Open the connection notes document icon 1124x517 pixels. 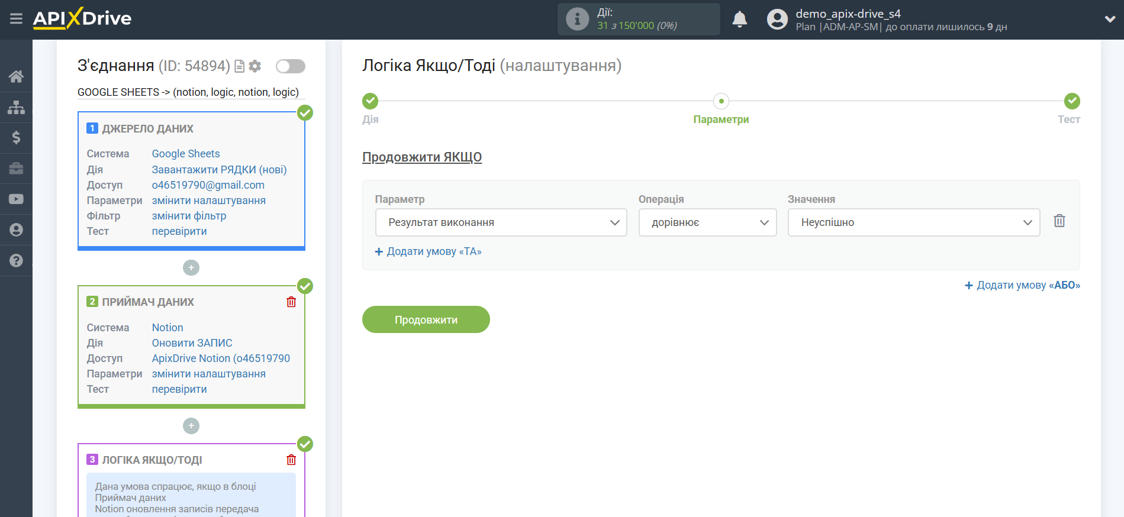click(x=239, y=66)
